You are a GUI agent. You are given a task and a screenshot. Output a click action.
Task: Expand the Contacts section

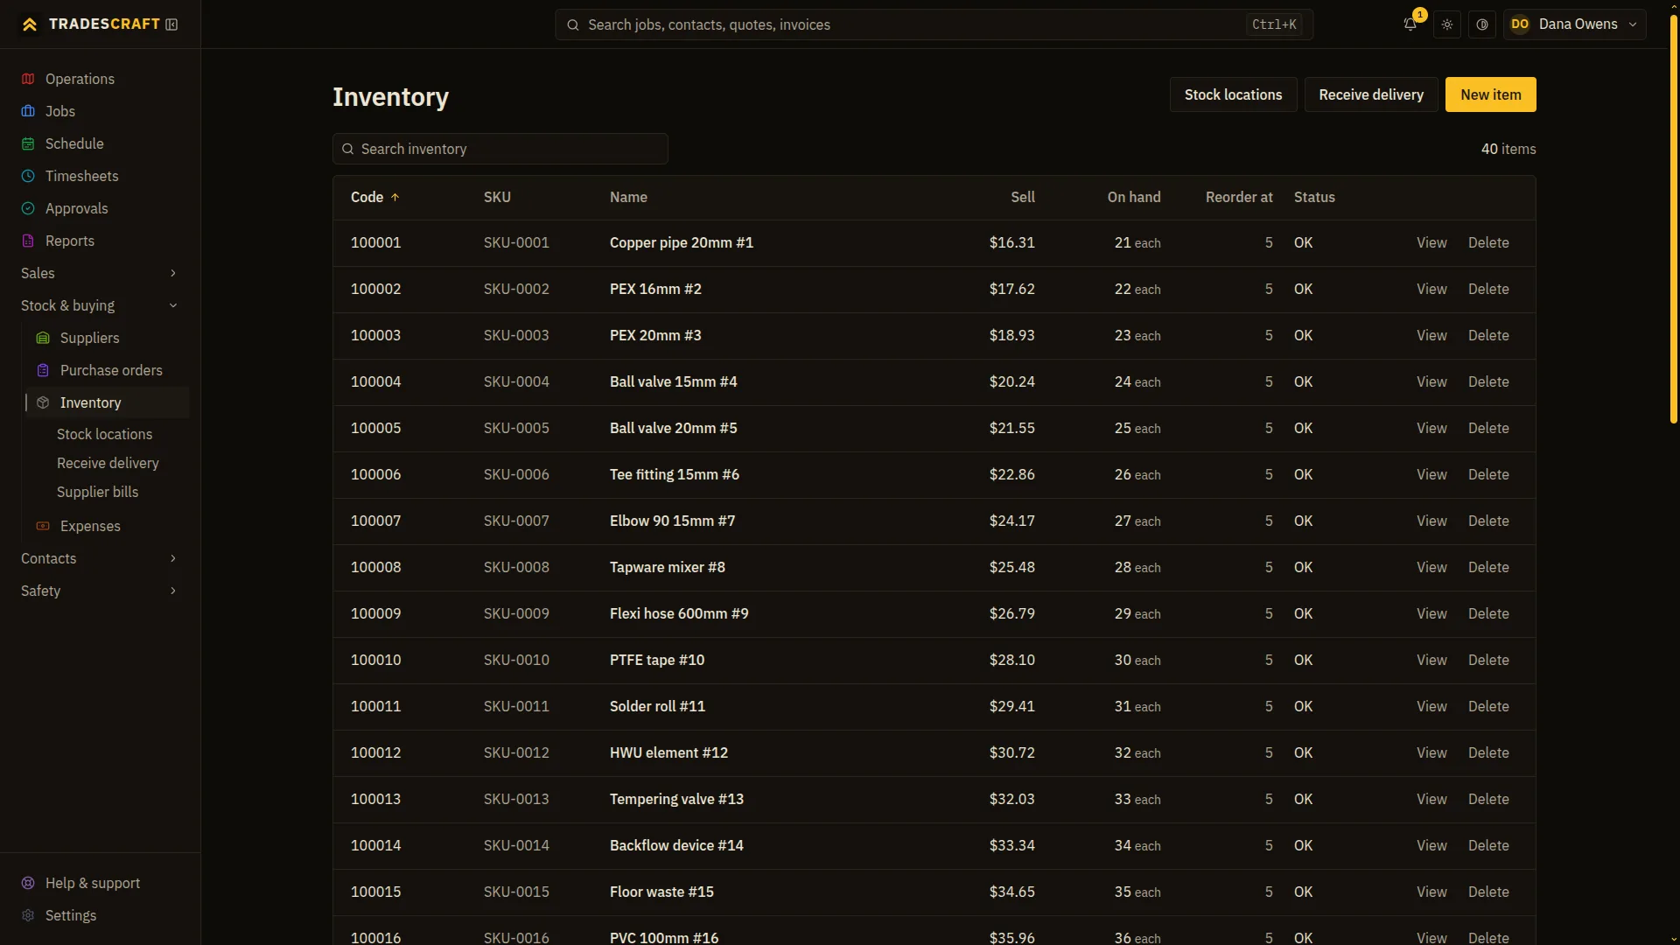[x=100, y=558]
